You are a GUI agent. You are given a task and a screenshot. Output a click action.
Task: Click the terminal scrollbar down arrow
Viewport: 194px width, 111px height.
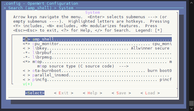tap(191, 109)
